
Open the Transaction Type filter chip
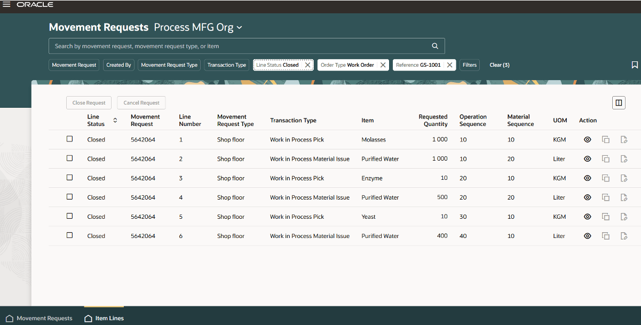click(227, 65)
